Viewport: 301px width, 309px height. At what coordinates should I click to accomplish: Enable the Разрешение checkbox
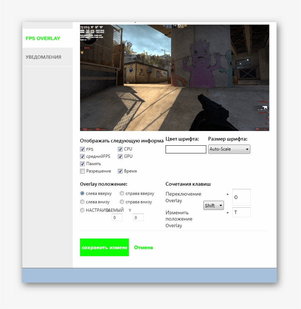coord(83,171)
